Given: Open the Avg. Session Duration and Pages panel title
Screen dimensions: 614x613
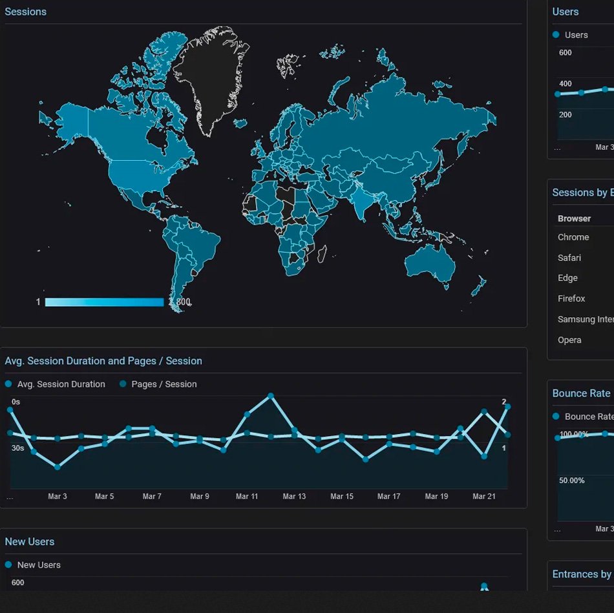Looking at the screenshot, I should tap(103, 361).
